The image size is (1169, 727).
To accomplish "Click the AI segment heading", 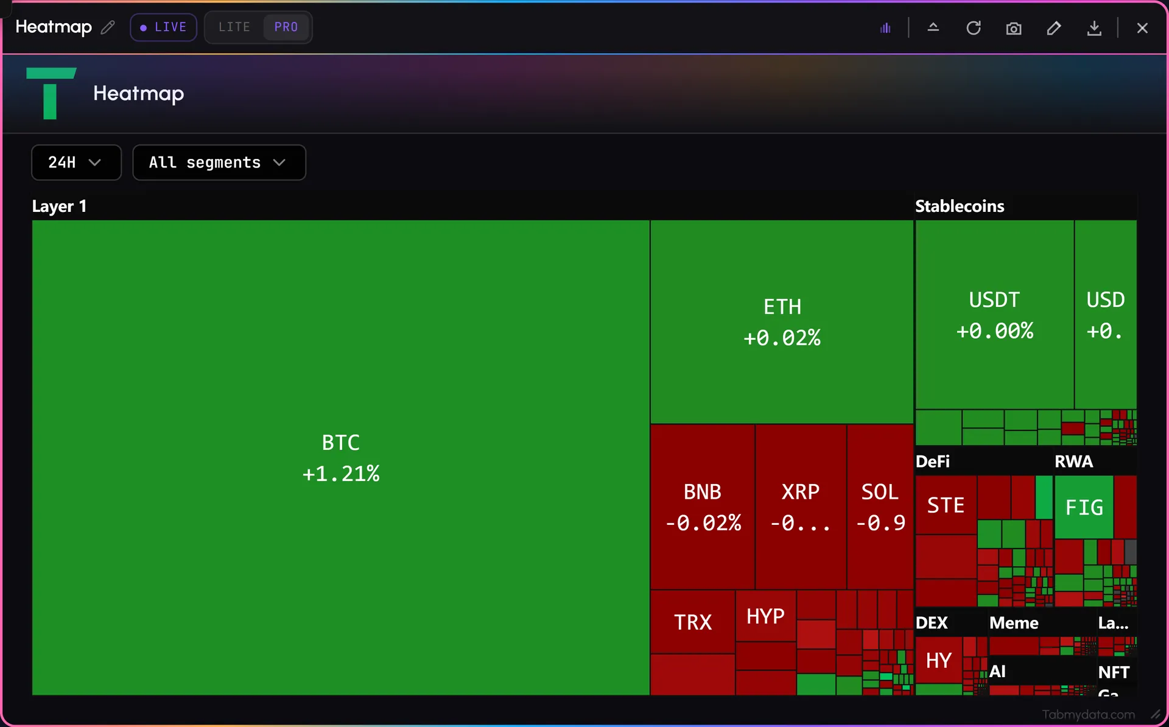I will click(x=997, y=672).
